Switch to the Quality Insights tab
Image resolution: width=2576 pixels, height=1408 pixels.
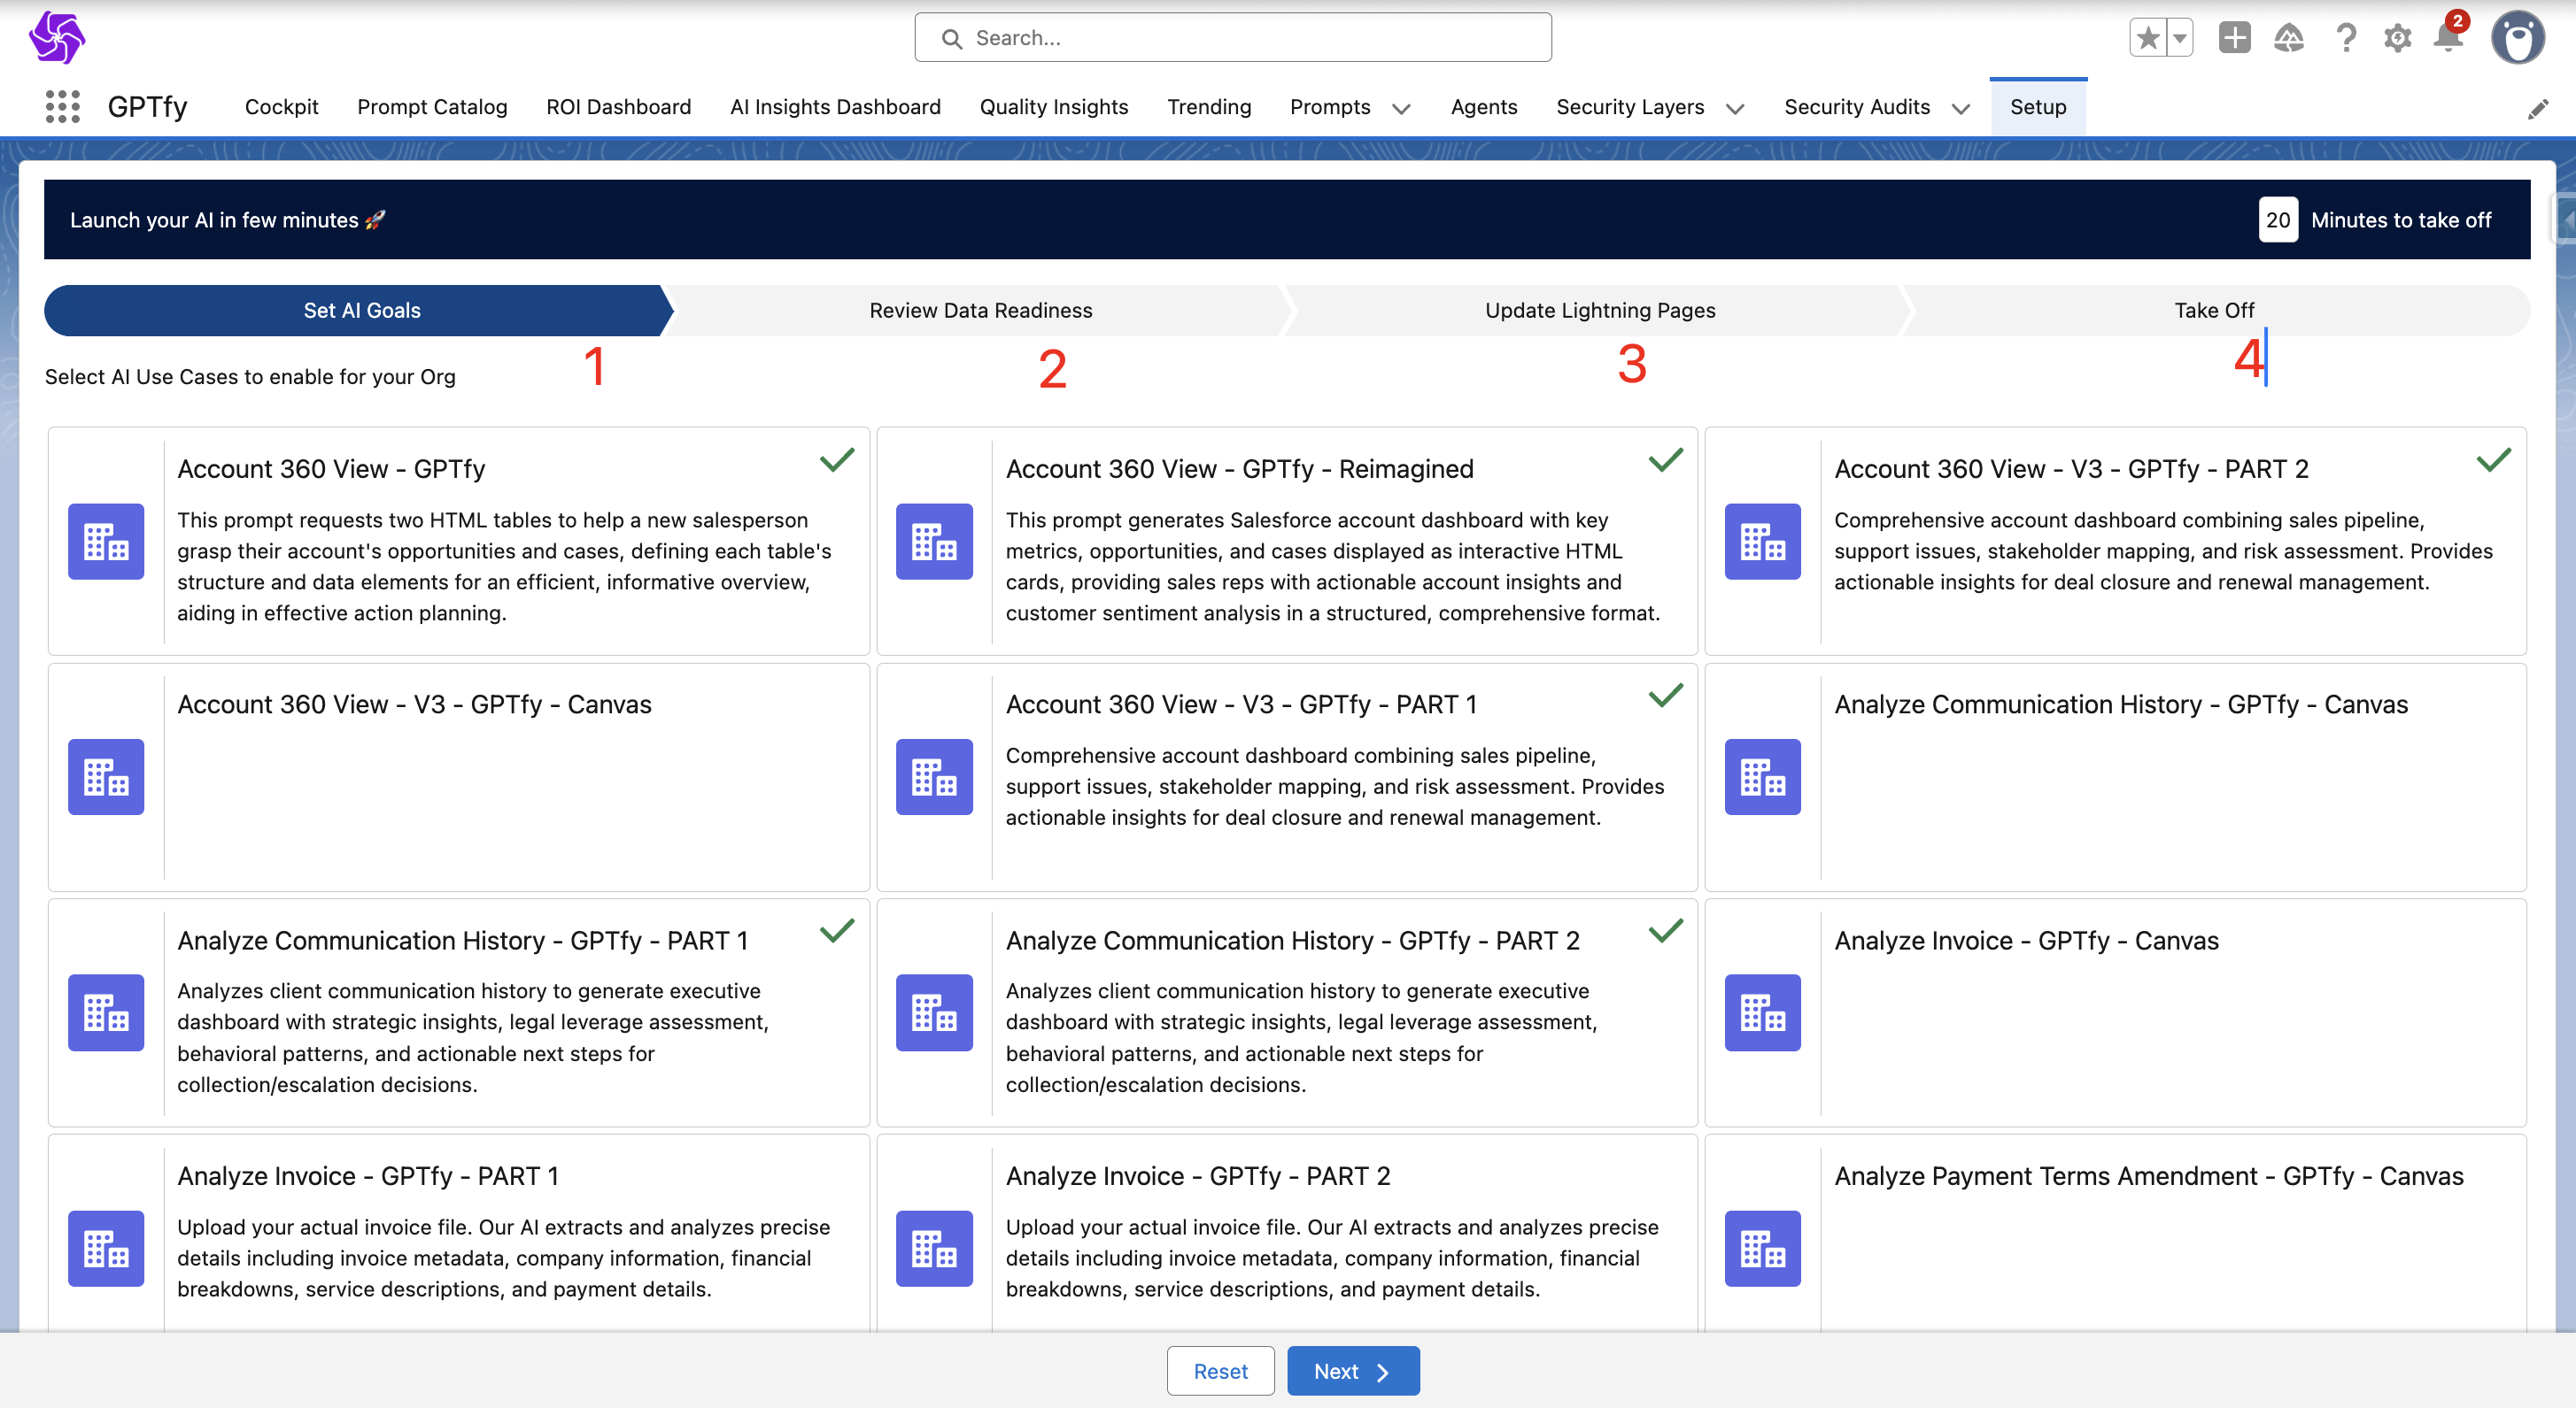click(1053, 107)
